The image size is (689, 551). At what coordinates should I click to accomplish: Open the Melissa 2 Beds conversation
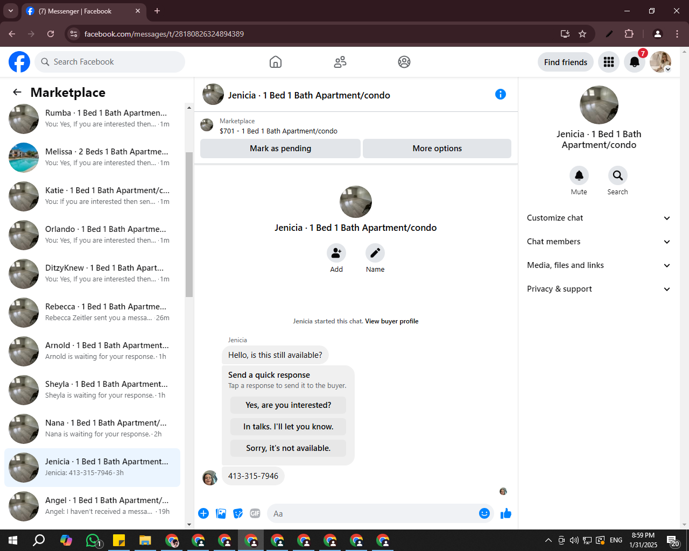[93, 158]
